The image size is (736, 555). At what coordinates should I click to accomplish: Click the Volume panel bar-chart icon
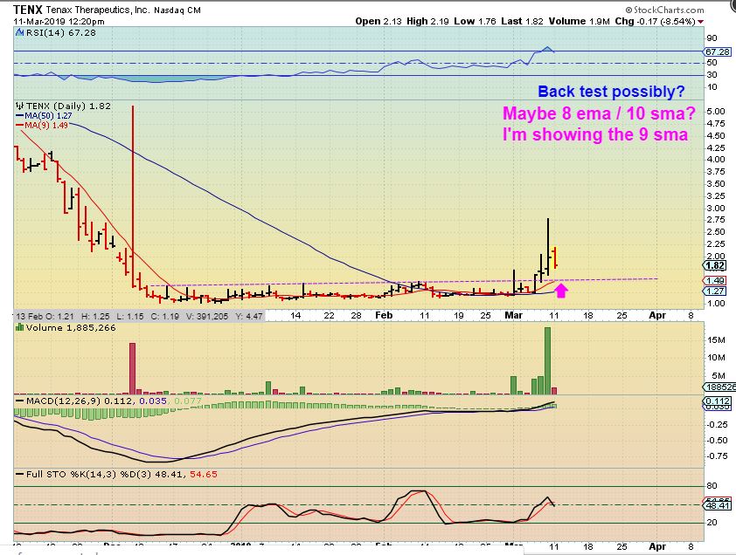click(20, 327)
